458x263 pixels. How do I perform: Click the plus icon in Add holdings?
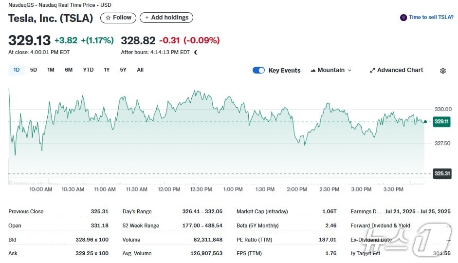point(147,18)
